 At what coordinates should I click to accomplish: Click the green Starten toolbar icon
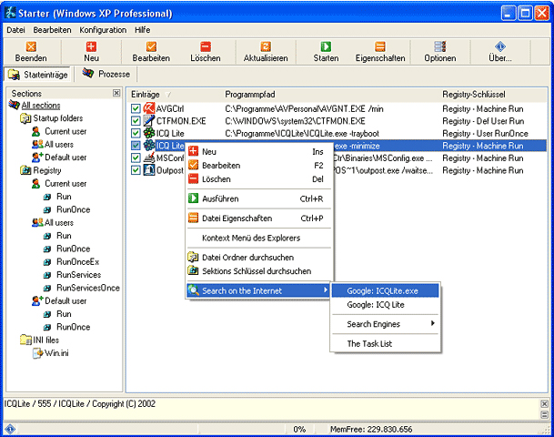coord(326,47)
